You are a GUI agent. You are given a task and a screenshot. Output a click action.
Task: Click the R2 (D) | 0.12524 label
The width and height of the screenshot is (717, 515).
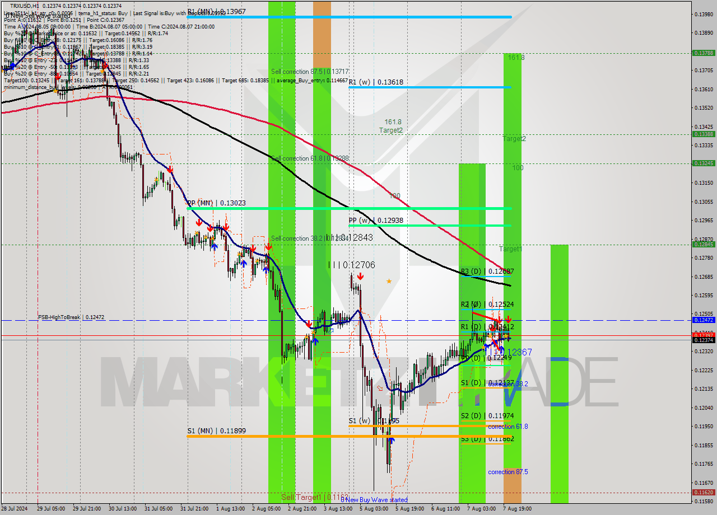487,305
